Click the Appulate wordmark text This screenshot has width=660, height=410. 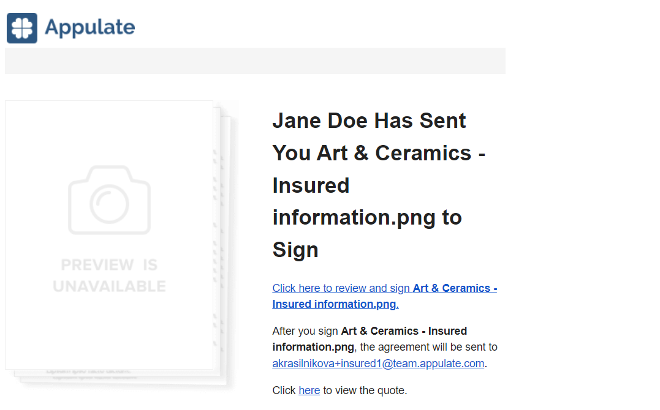[x=89, y=28]
